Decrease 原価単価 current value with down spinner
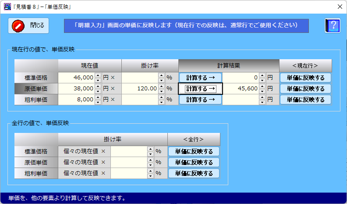 tap(98, 91)
